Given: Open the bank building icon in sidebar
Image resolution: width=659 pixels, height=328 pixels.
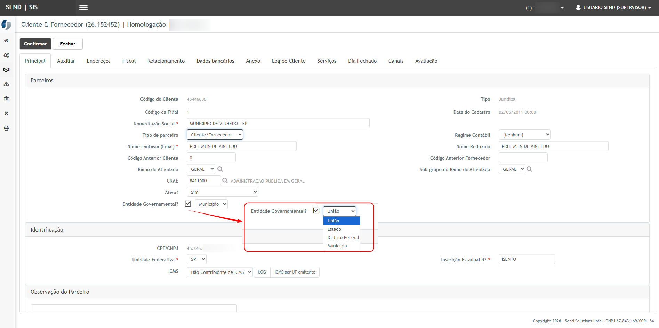Looking at the screenshot, I should point(6,99).
